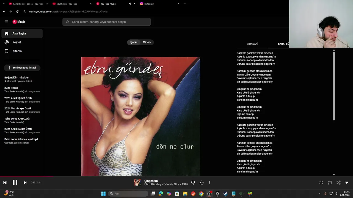The height and width of the screenshot is (198, 353).
Task: Reload the current page
Action: 17,12
